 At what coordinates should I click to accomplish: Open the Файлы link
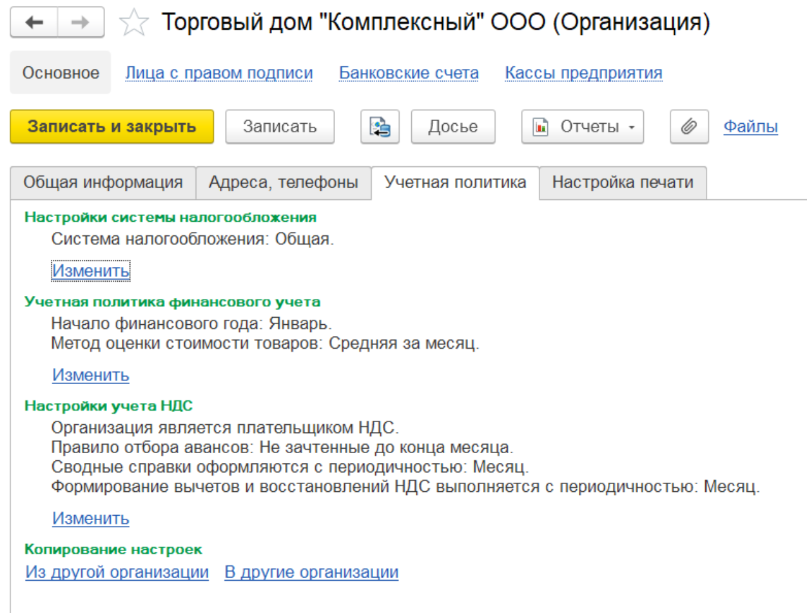coord(750,126)
